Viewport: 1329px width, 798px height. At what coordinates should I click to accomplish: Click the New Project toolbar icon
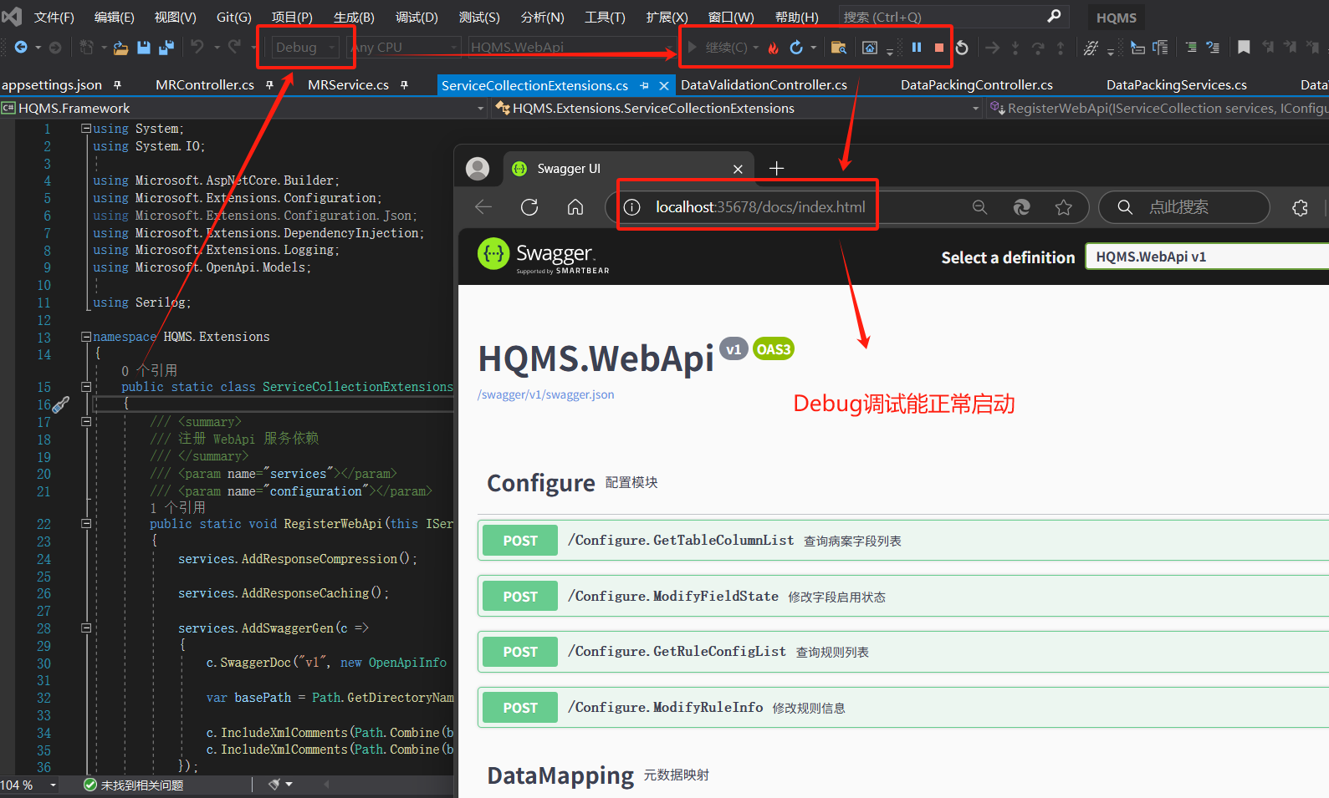86,48
